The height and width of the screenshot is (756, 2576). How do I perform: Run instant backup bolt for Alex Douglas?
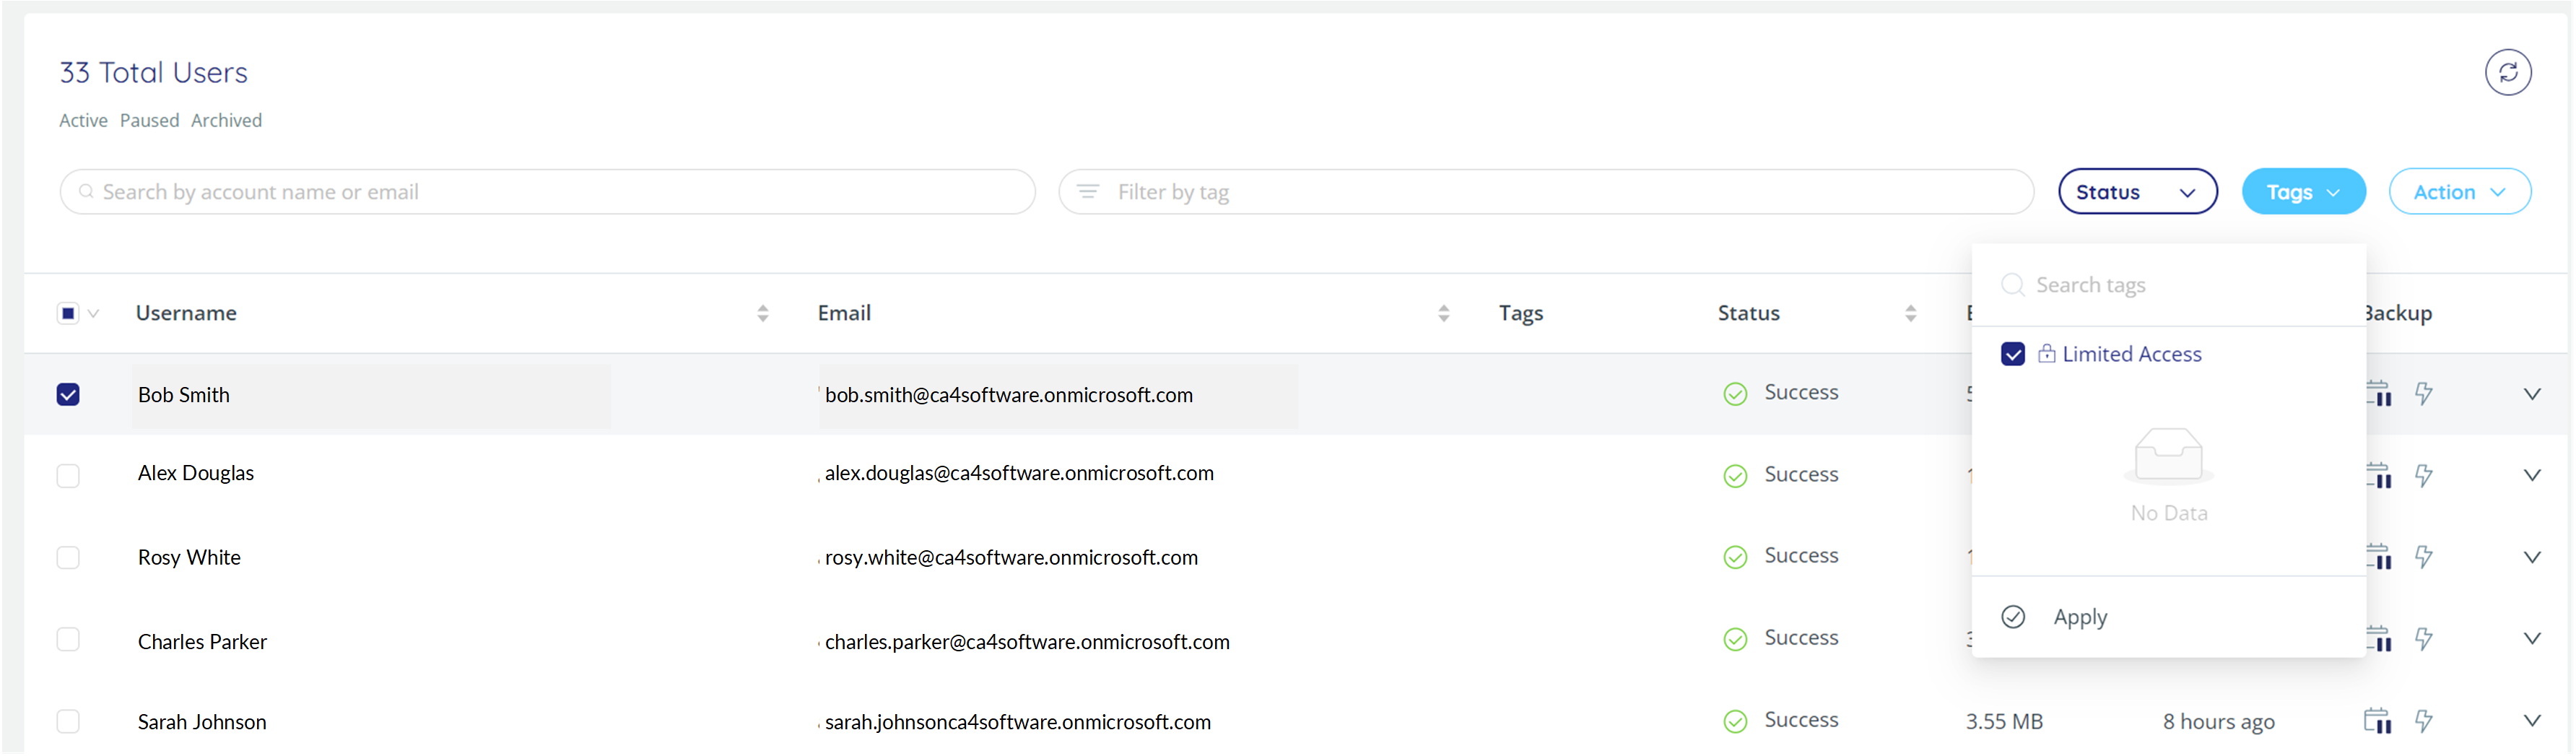2423,475
